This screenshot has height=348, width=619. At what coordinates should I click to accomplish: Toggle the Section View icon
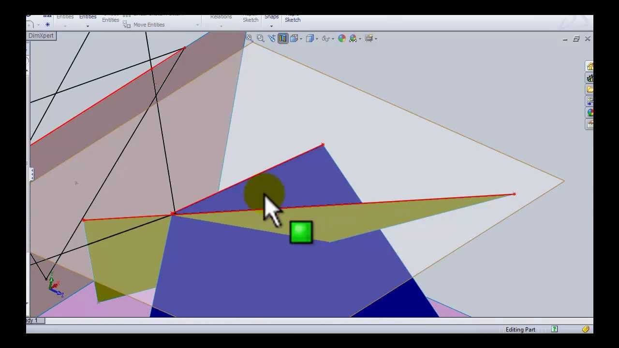pyautogui.click(x=282, y=38)
